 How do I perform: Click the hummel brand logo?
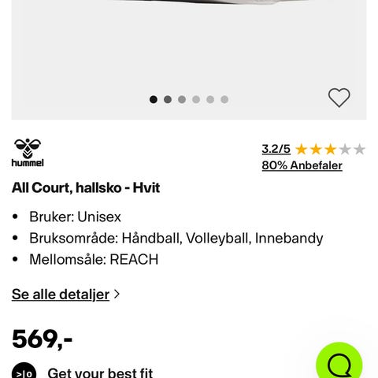coord(28,153)
